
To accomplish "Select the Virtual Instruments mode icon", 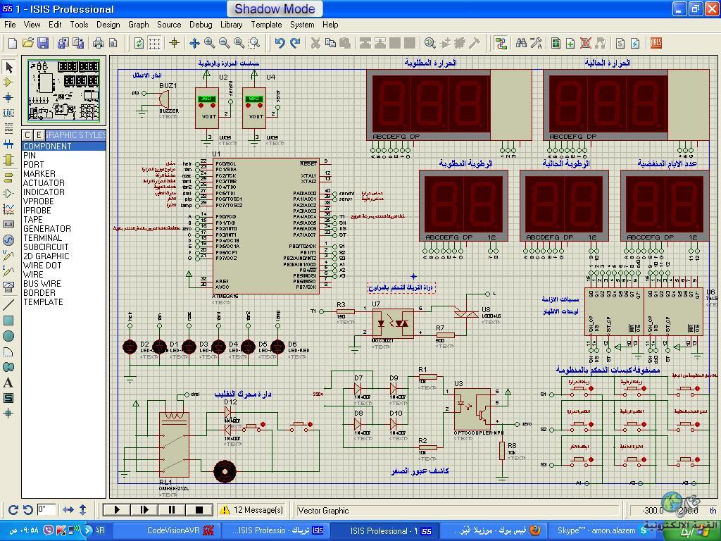I will pyautogui.click(x=8, y=287).
